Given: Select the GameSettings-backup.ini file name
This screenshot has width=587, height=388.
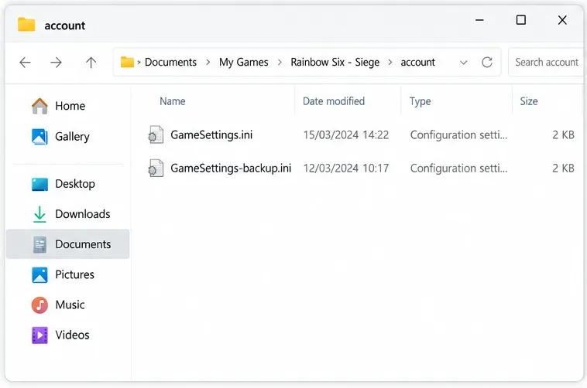Looking at the screenshot, I should click(231, 168).
